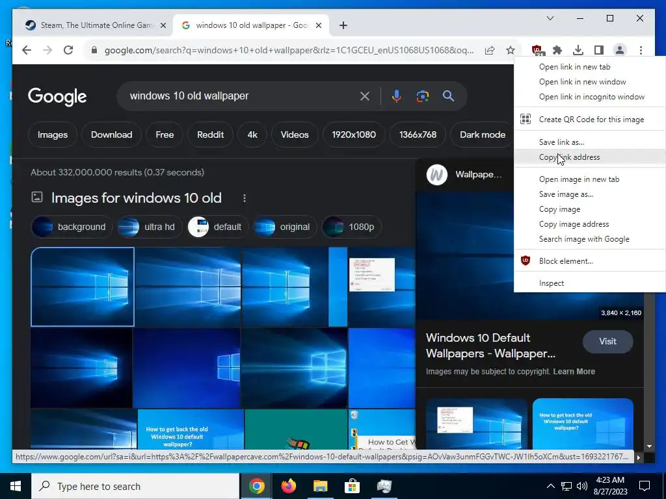
Task: Open a new browser tab with the plus button
Action: coord(343,25)
